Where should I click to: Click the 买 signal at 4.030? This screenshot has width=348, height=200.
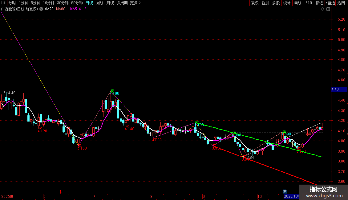[155, 137]
